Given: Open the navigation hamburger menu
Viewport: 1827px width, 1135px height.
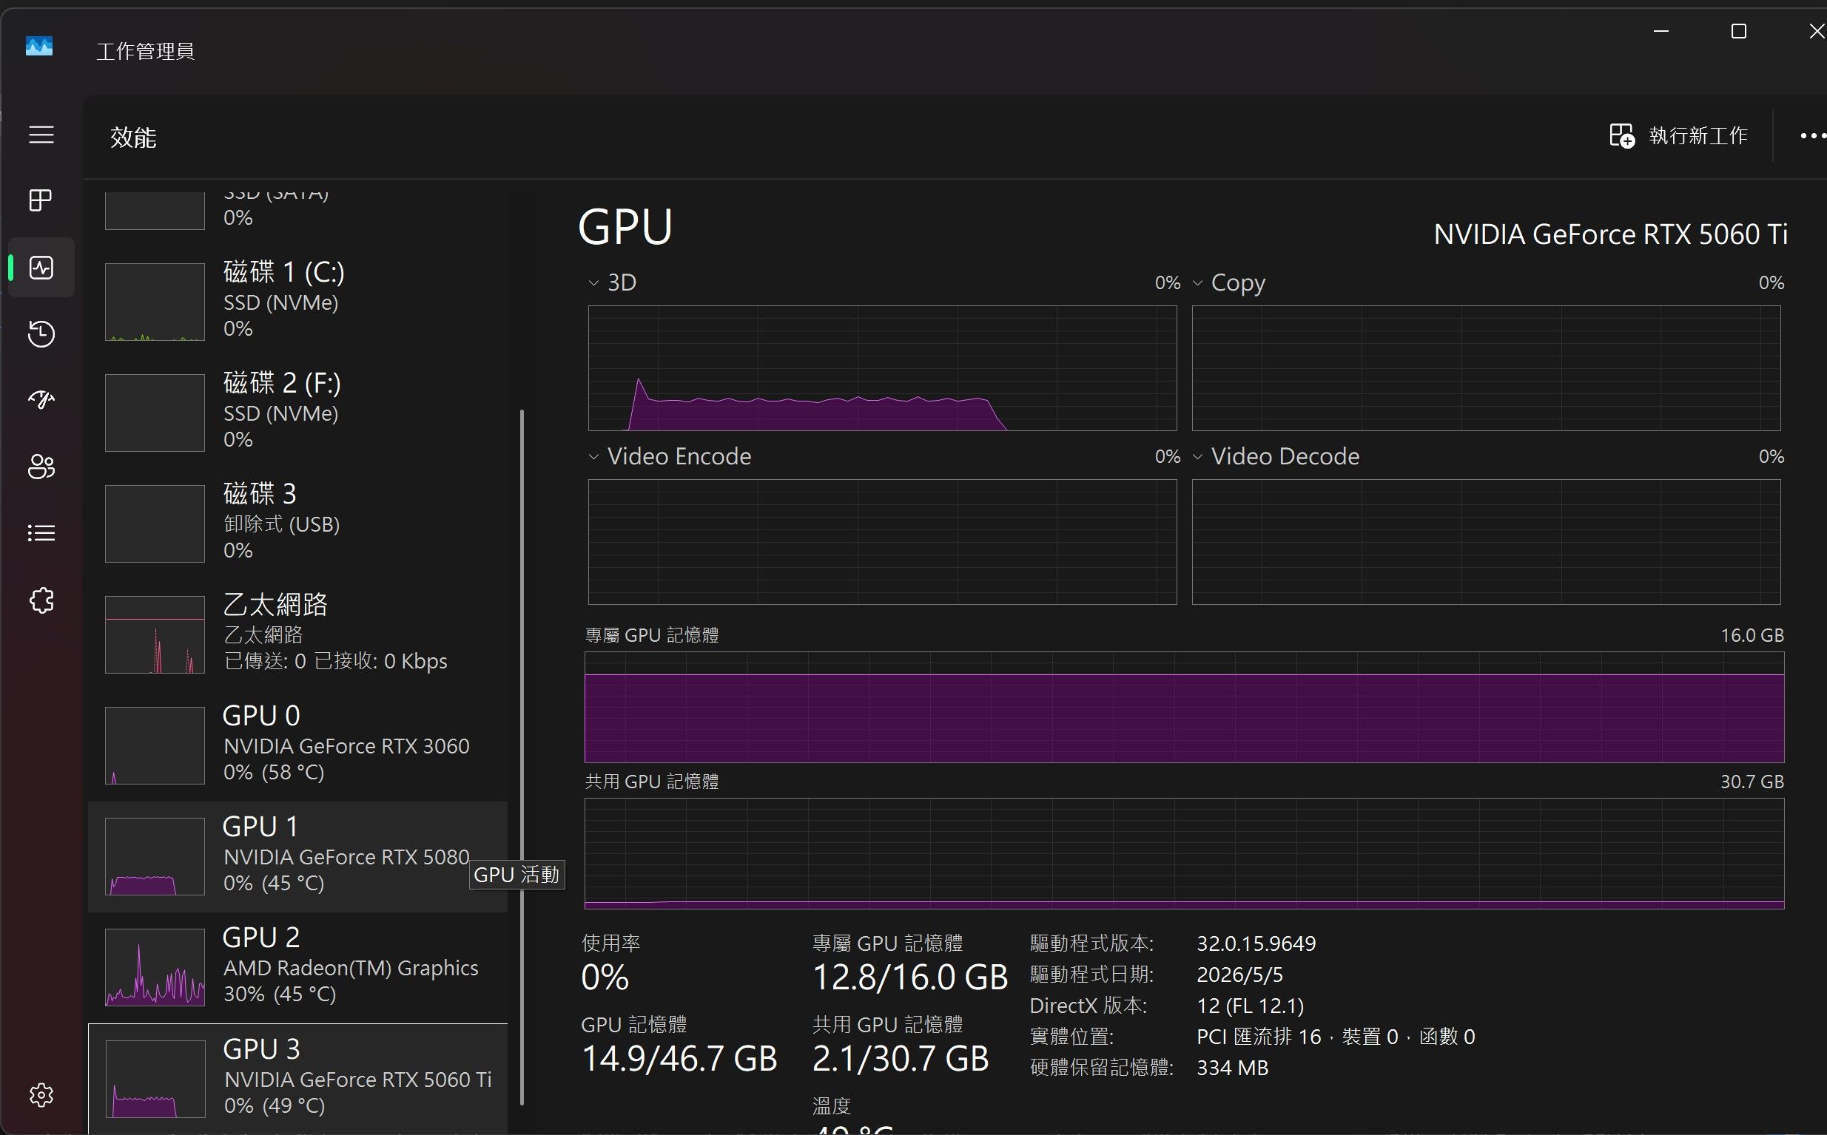Looking at the screenshot, I should [41, 135].
